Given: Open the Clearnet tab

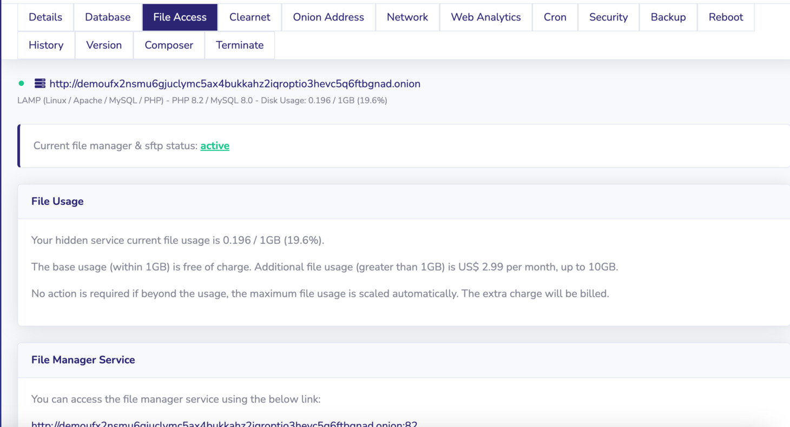Looking at the screenshot, I should (249, 17).
